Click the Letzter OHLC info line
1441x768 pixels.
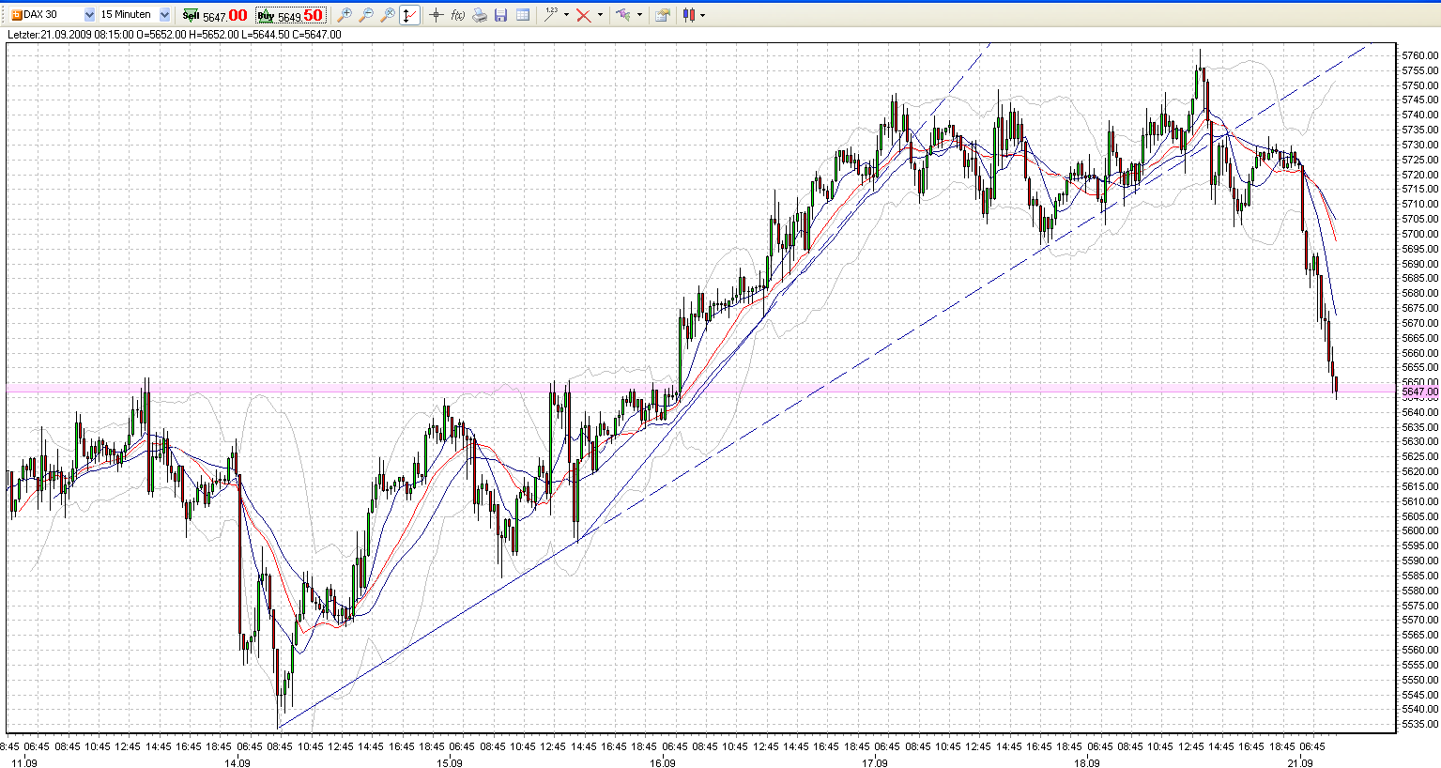(x=175, y=35)
